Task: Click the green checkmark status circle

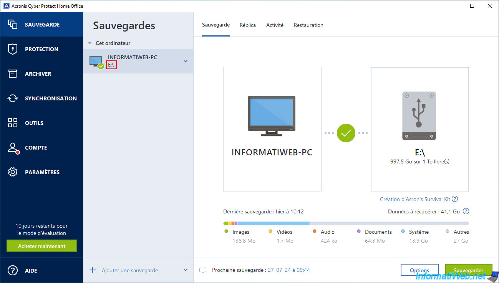Action: pos(346,133)
